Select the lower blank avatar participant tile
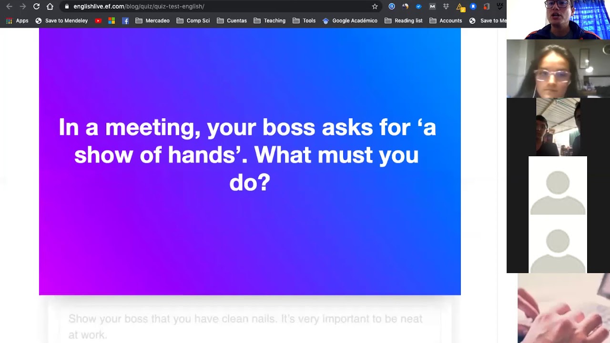610x343 pixels. [558, 244]
